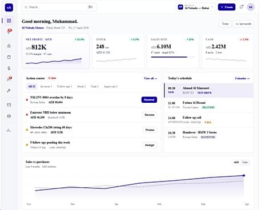Click the notifications bell icon in header

tap(241, 7)
